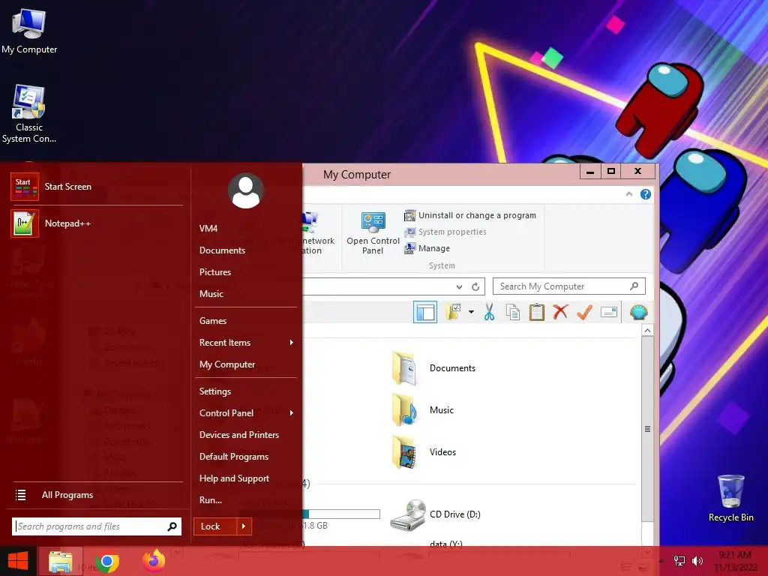Click the folder options toolbar icon

(x=454, y=312)
